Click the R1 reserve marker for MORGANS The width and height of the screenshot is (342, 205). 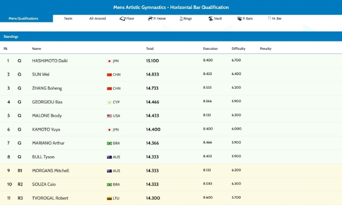click(x=20, y=170)
